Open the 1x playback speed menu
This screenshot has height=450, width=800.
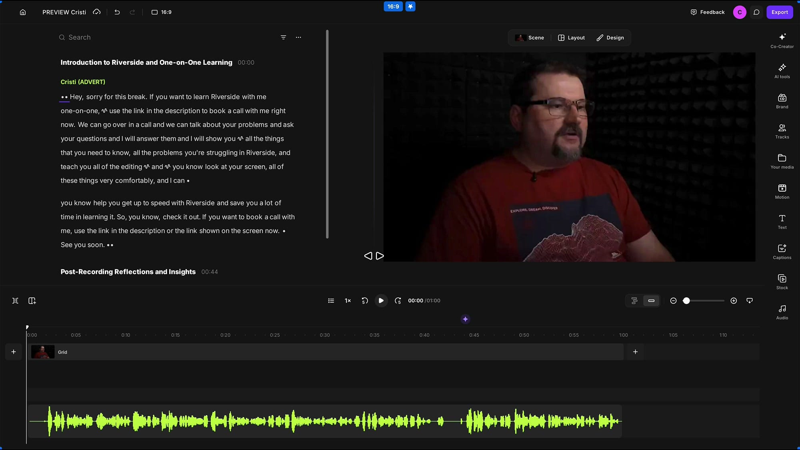tap(348, 300)
